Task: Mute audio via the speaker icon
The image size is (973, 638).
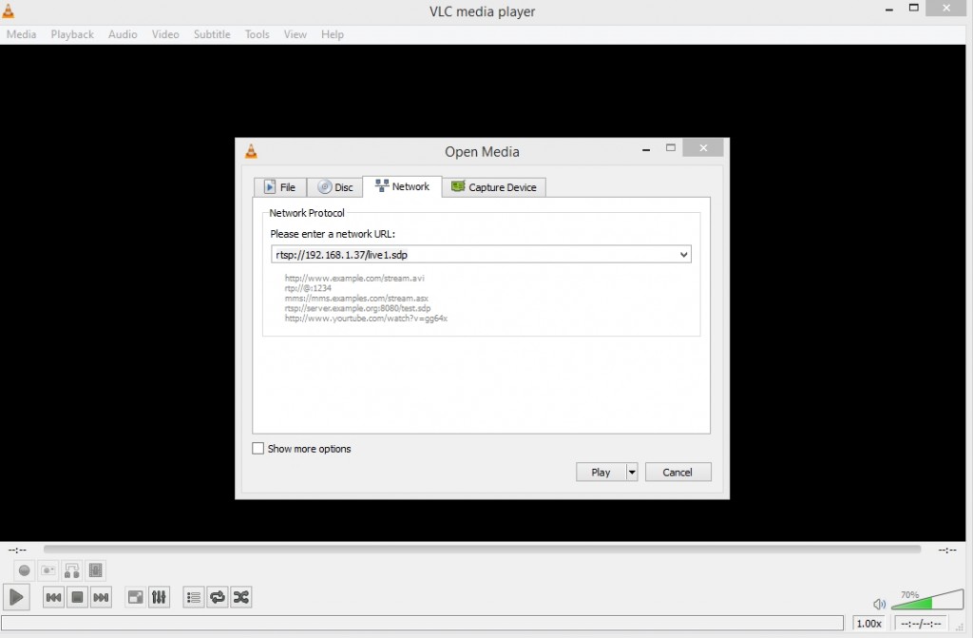Action: (879, 604)
